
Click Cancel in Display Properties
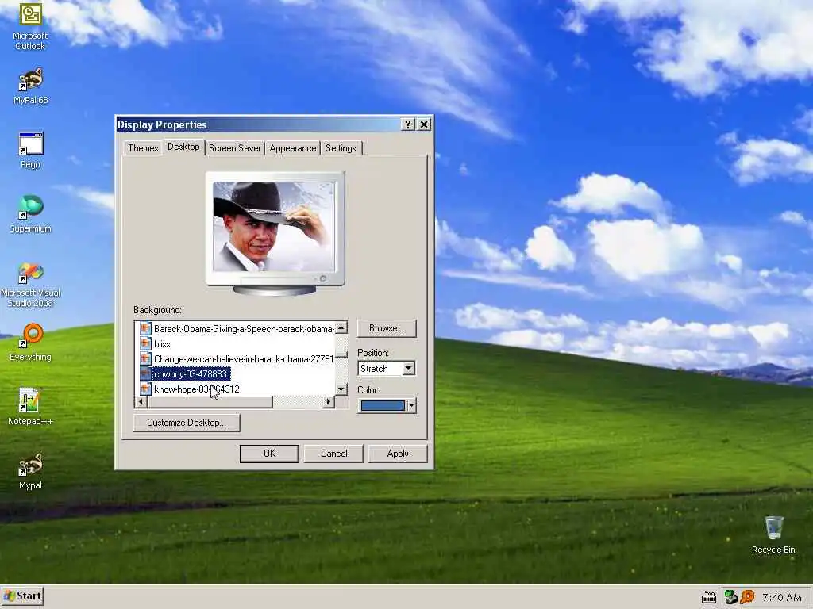pyautogui.click(x=334, y=454)
